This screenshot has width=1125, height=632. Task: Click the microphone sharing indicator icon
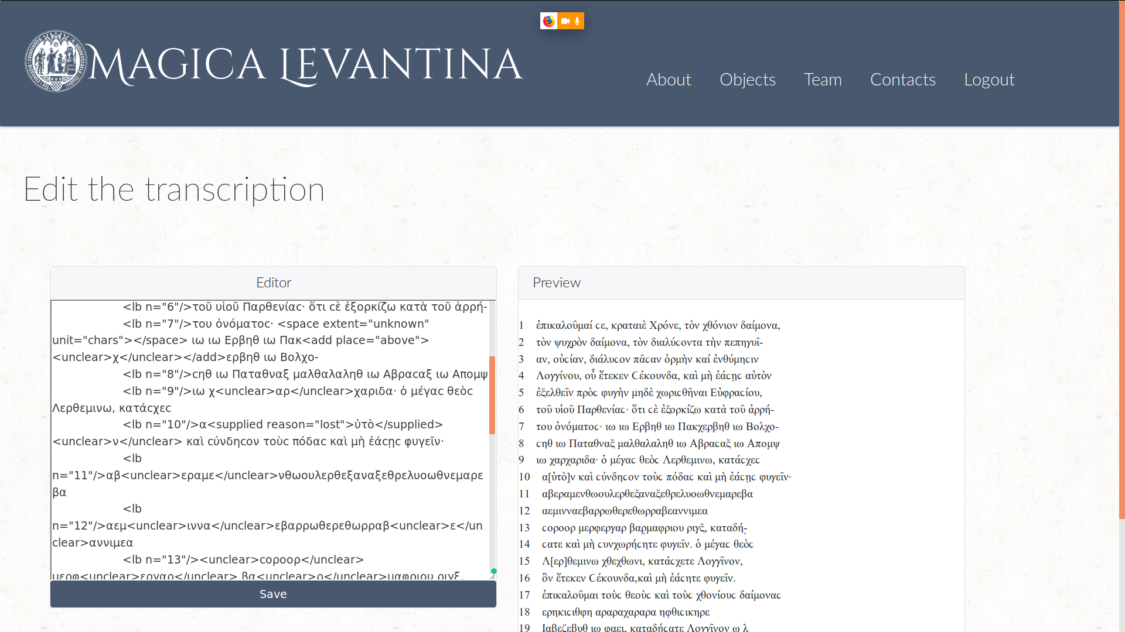tap(577, 21)
